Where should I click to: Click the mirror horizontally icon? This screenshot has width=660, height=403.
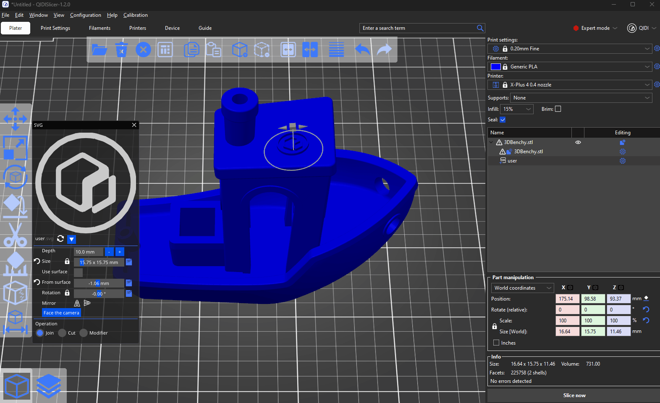(x=87, y=303)
